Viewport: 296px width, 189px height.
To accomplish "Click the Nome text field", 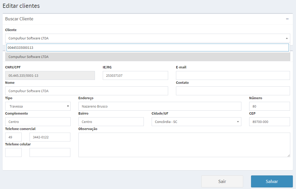I will [x=87, y=91].
